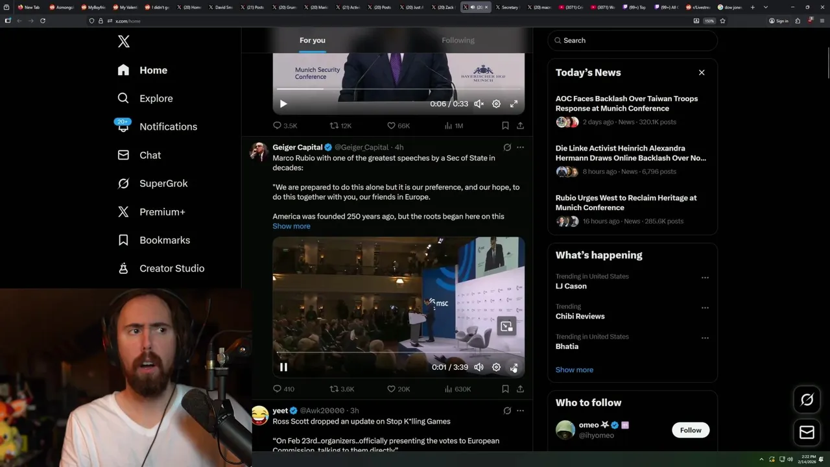Open Rubio Urges West news story
The height and width of the screenshot is (467, 830).
632,210
